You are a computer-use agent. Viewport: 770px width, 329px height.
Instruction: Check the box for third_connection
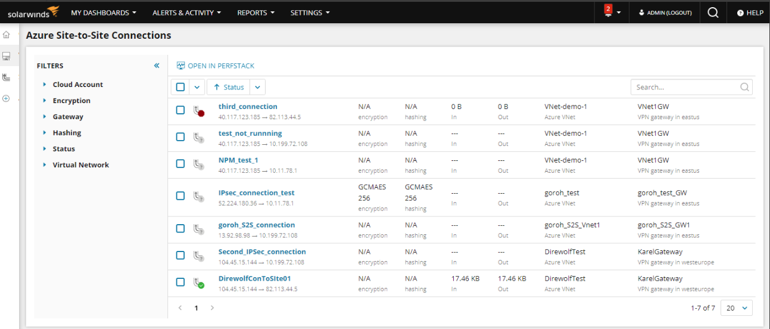click(x=180, y=110)
